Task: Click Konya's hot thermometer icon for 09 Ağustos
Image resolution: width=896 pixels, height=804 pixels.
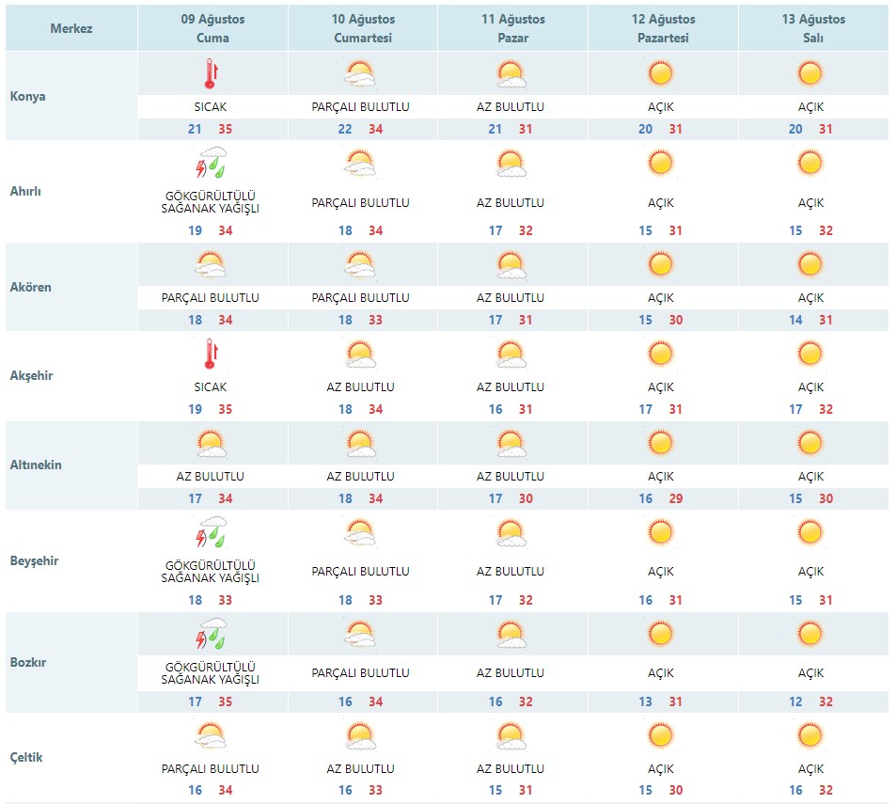Action: coord(211,73)
